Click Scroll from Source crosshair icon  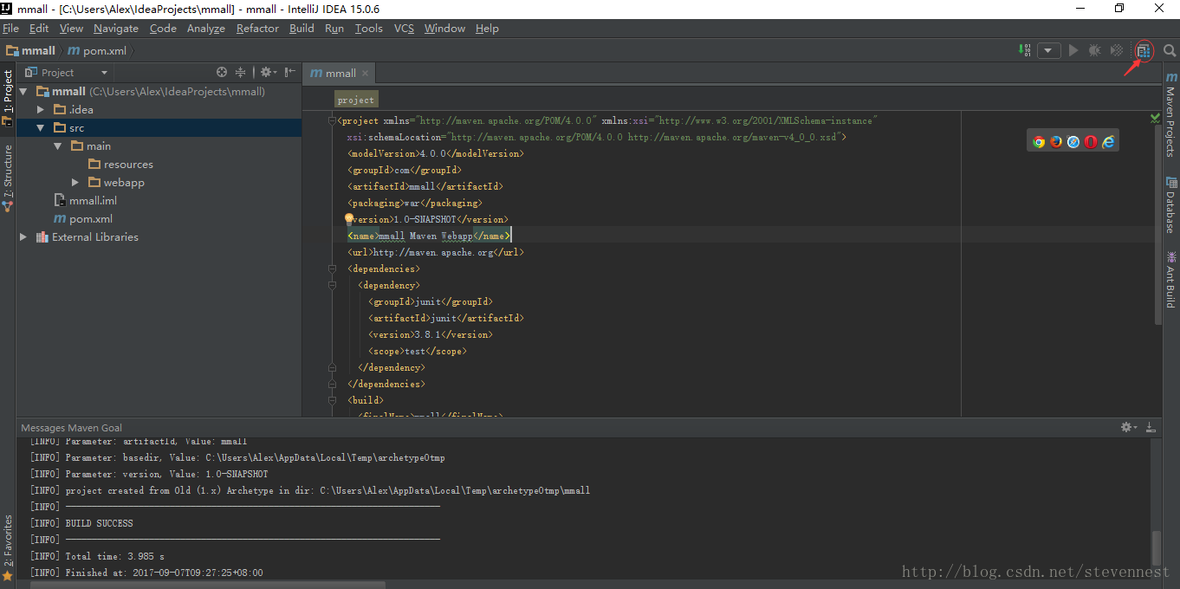pyautogui.click(x=222, y=73)
